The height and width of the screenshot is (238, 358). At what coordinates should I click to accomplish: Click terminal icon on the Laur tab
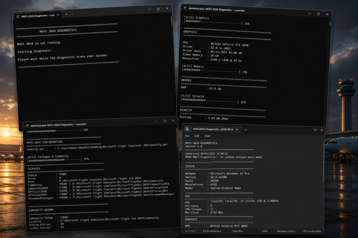[18, 17]
